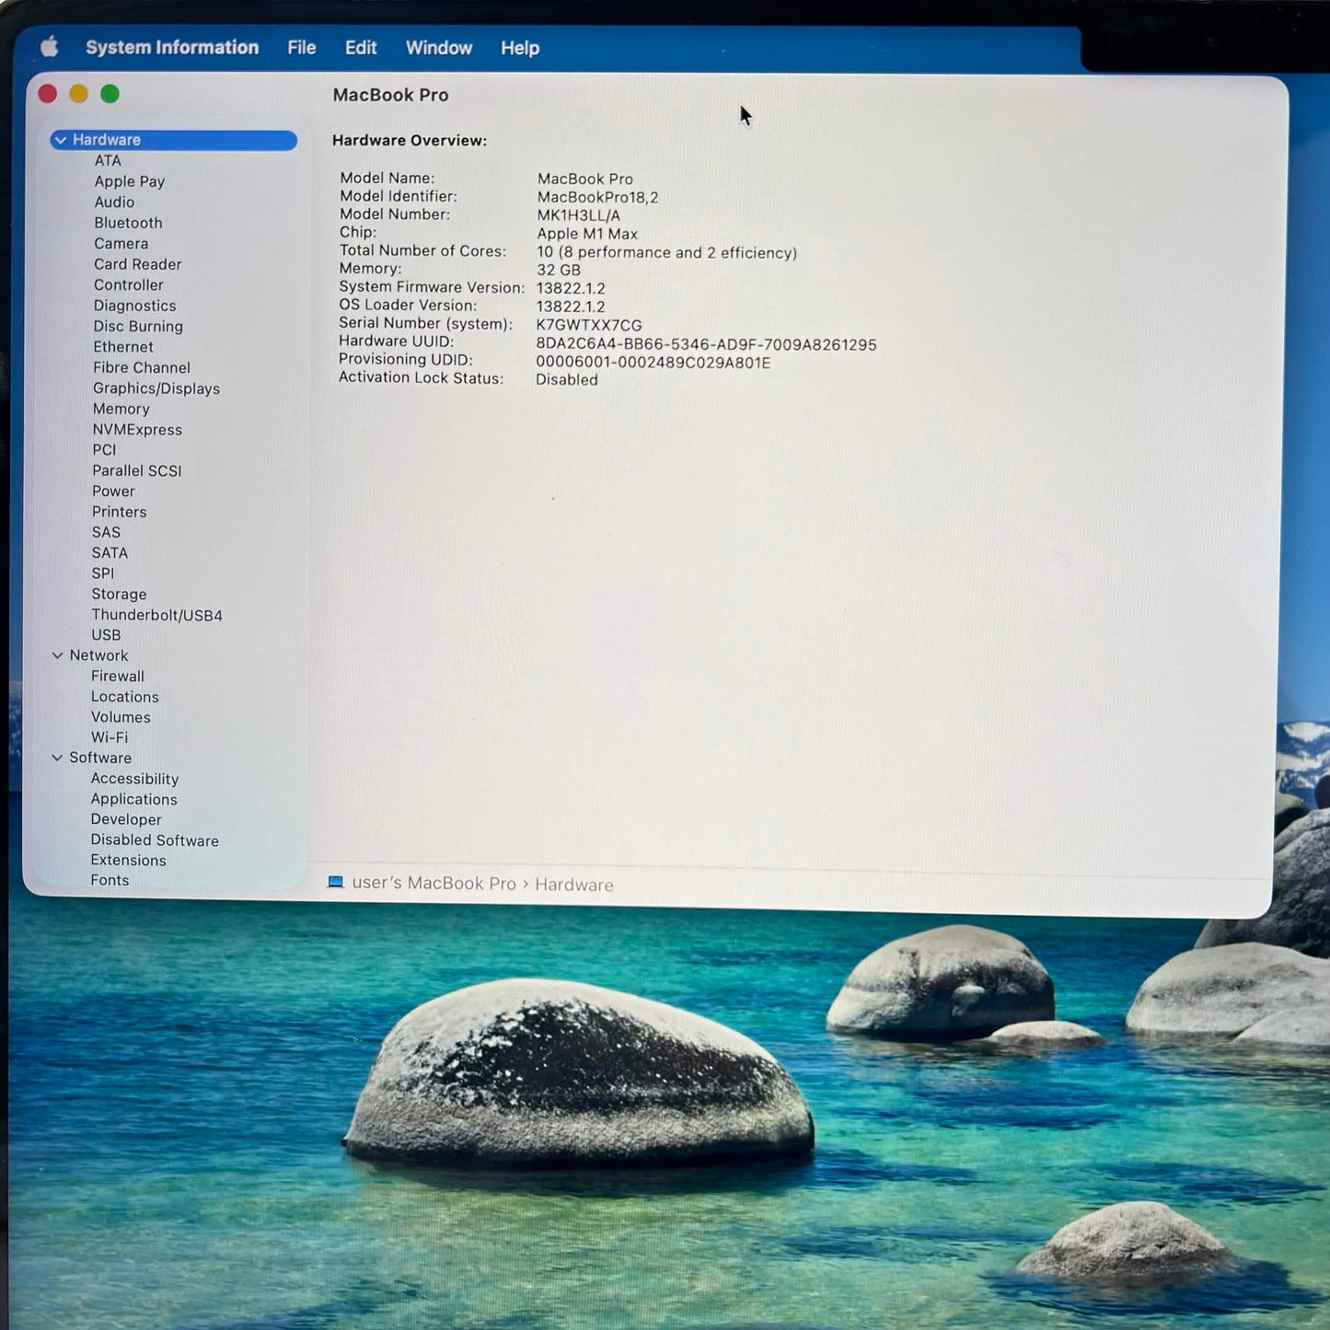Viewport: 1330px width, 1330px height.
Task: Select Volumes in the sidebar
Action: pyautogui.click(x=121, y=717)
